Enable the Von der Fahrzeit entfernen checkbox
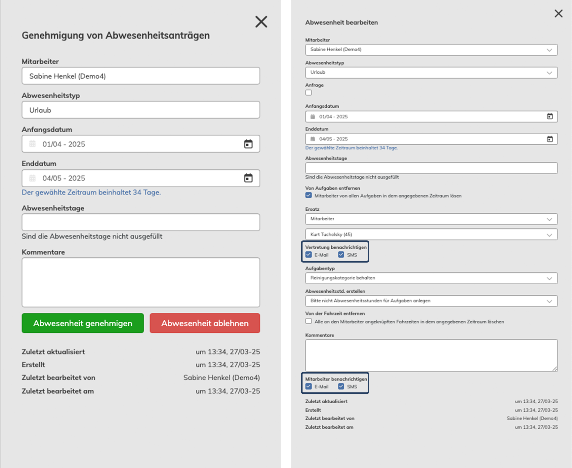 point(308,321)
